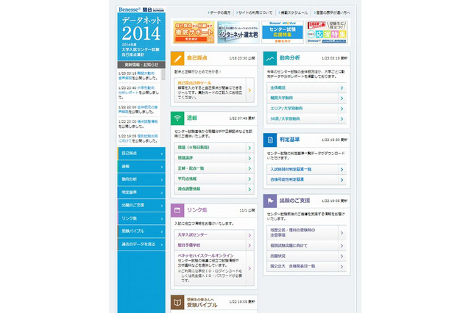Click the blue arrow on 合格可能性判定基準 row

point(341,180)
